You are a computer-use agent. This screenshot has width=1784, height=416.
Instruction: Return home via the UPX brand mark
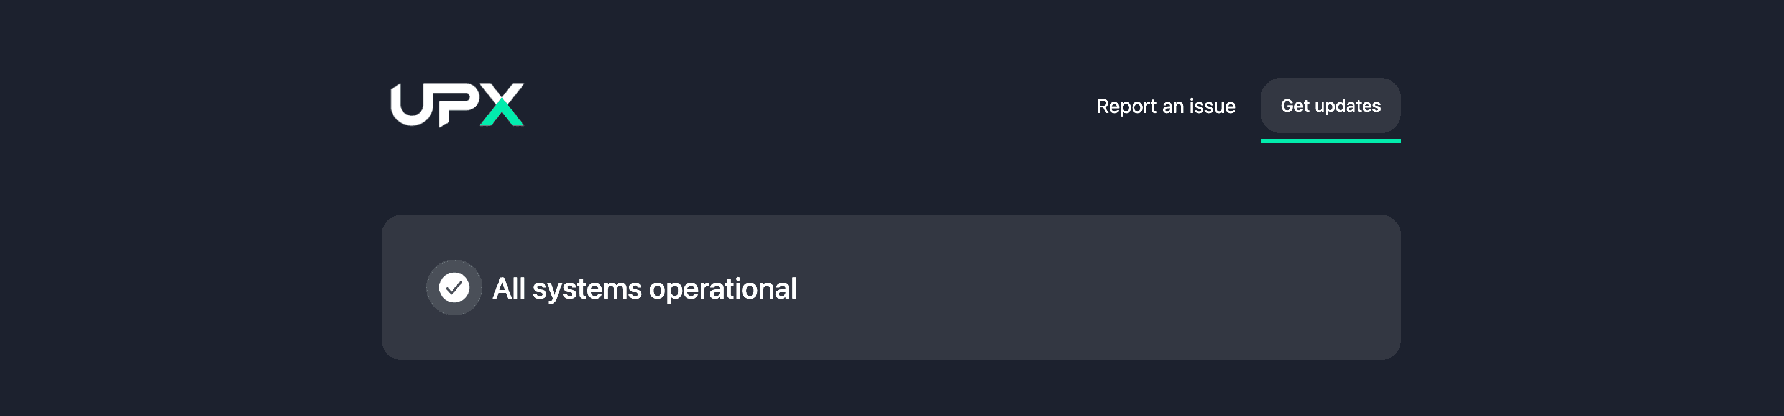457,105
